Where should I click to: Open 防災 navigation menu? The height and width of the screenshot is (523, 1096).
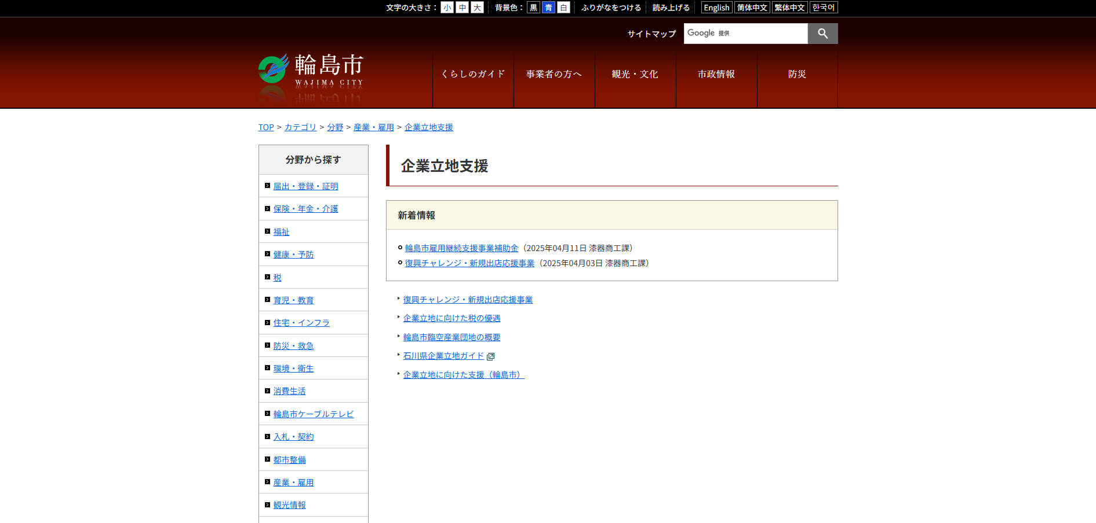tap(798, 74)
